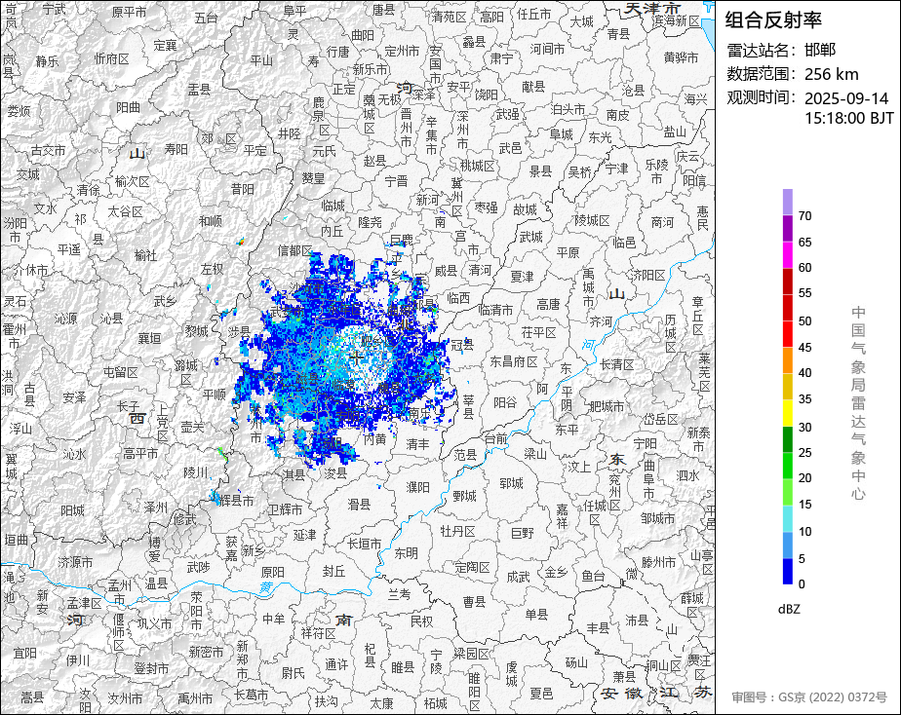Click the 砀山 map label
This screenshot has height=715, width=901.
point(576,662)
